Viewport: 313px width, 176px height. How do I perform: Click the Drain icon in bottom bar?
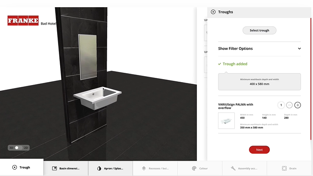[x=284, y=168]
